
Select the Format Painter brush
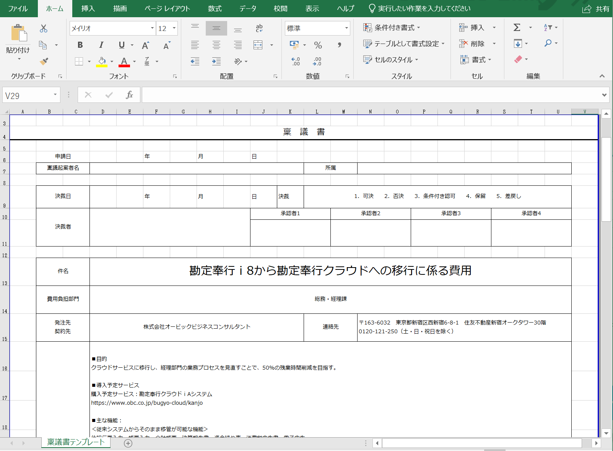point(44,61)
